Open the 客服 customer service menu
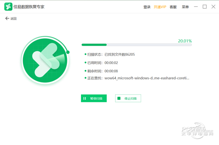This screenshot has height=145, width=219. point(173,7)
